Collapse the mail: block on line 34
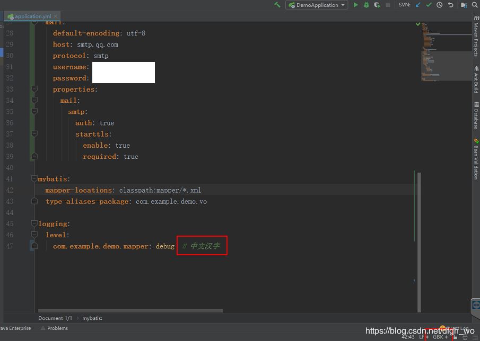The width and height of the screenshot is (480, 341). tap(34, 100)
